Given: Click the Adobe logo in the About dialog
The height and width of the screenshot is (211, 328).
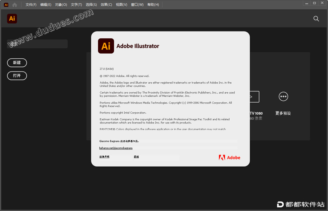Looking at the screenshot, I should tap(230, 157).
